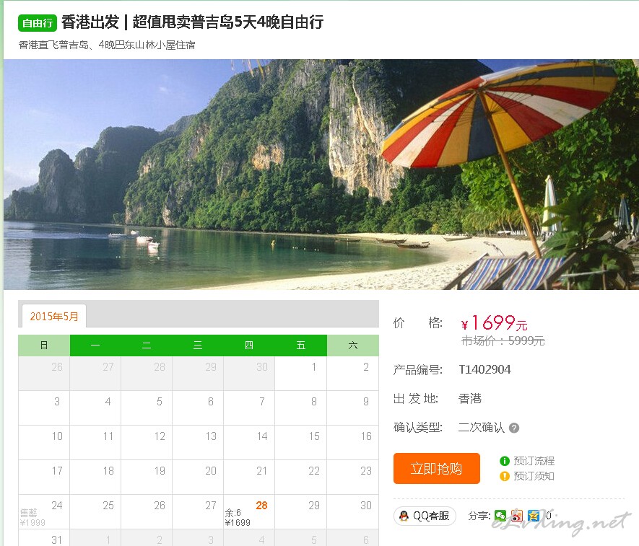Share to Sina Weibo icon
Image resolution: width=639 pixels, height=546 pixels.
(x=517, y=516)
